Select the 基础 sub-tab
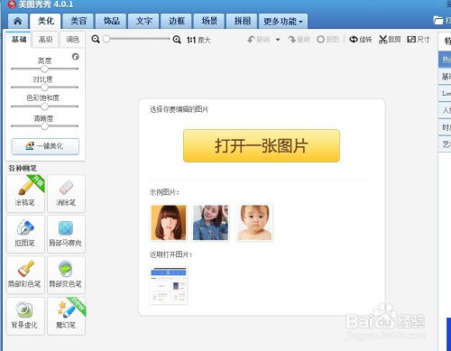This screenshot has height=351, width=451. (19, 40)
